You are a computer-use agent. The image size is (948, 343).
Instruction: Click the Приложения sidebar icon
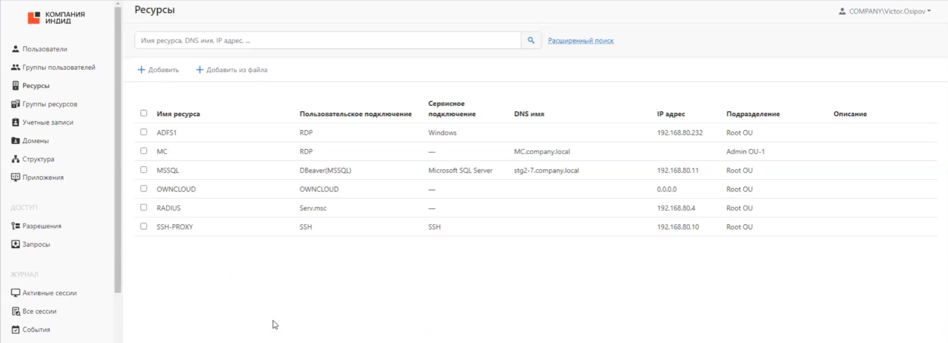tap(15, 177)
